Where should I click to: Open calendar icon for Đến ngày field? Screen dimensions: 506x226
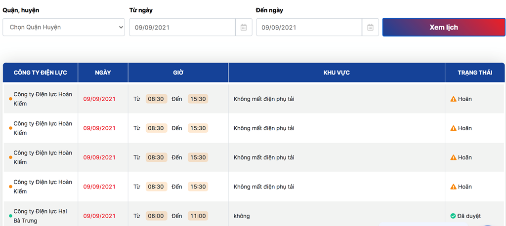tap(371, 28)
